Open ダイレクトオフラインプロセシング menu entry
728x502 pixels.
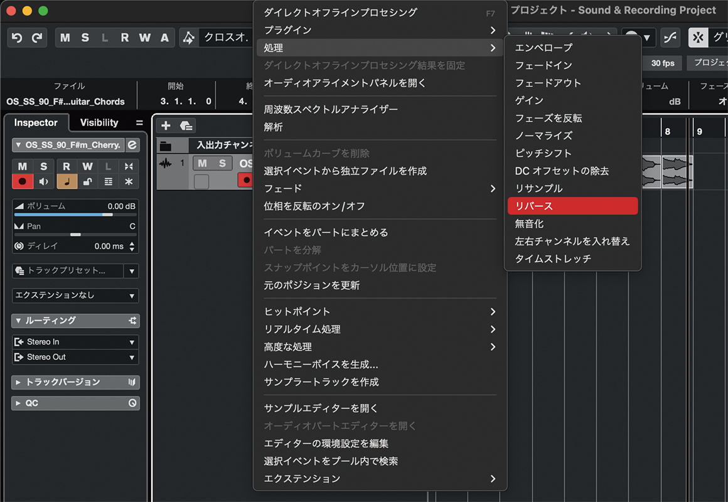(379, 13)
